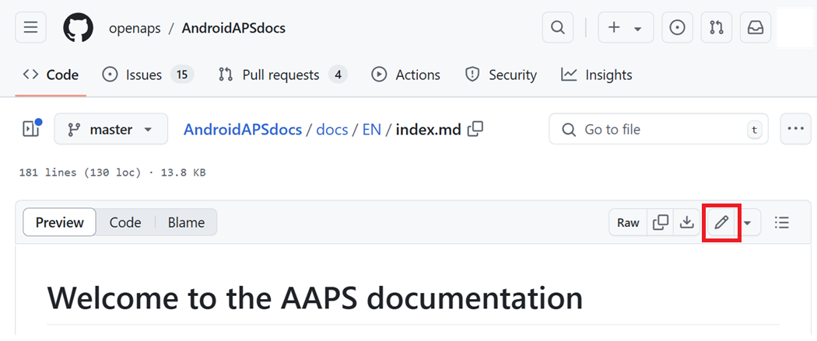Open the search magnifier button
The width and height of the screenshot is (817, 341).
[x=558, y=27]
